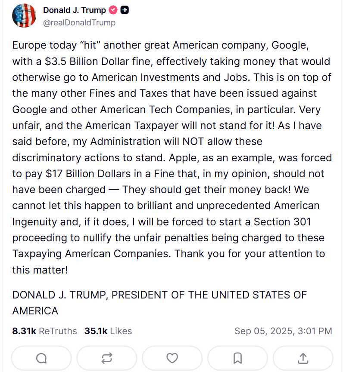Click the @realDonaldTrump handle
Viewport: 343px width, 372px height.
79,23
